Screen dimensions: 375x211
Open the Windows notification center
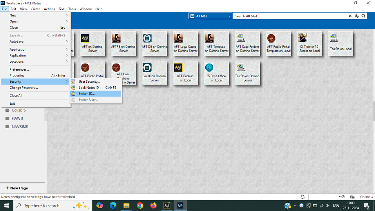click(x=367, y=206)
